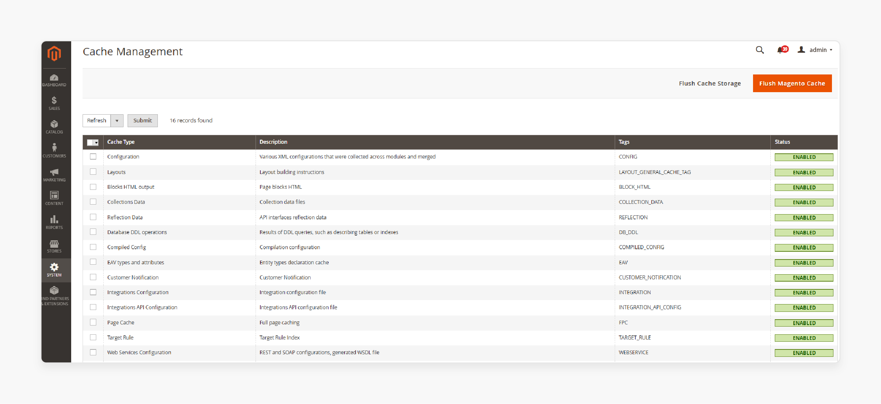
Task: Check the Integrations API Configuration row
Action: (93, 307)
